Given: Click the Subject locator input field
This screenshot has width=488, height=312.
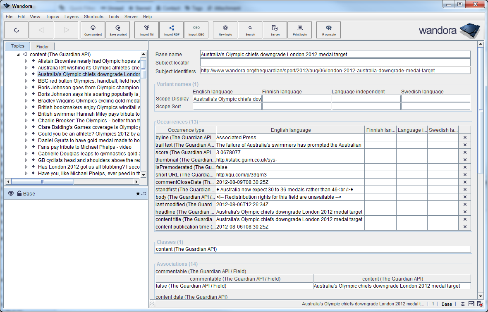Looking at the screenshot, I should (x=335, y=62).
